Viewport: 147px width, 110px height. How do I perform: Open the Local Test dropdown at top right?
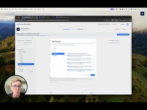[x=117, y=29]
